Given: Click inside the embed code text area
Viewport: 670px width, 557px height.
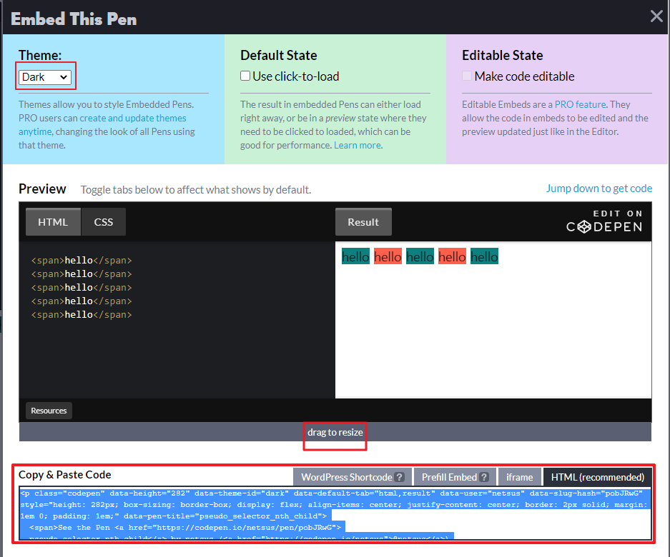Looking at the screenshot, I should pos(335,513).
